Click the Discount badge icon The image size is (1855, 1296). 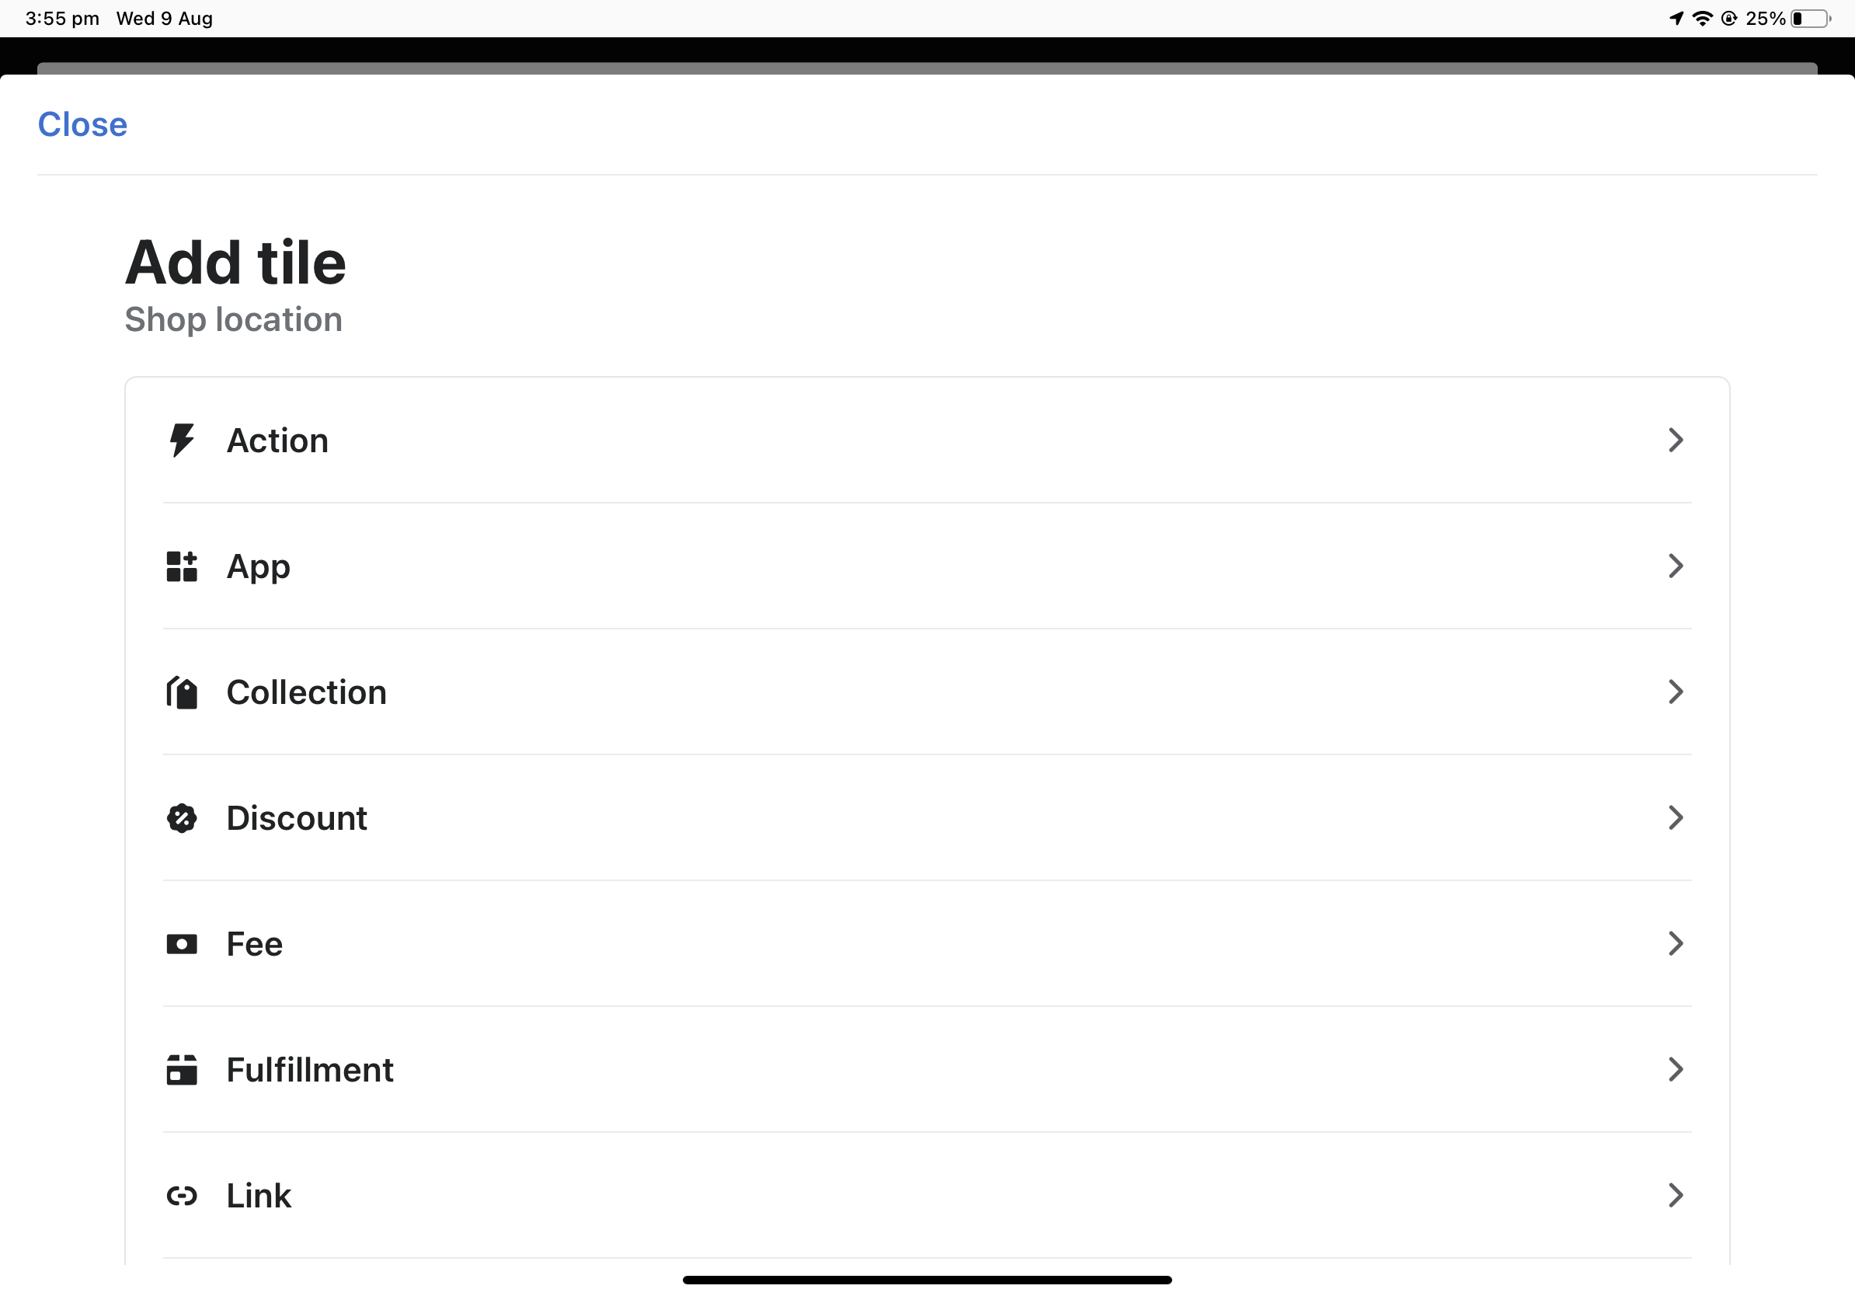182,818
